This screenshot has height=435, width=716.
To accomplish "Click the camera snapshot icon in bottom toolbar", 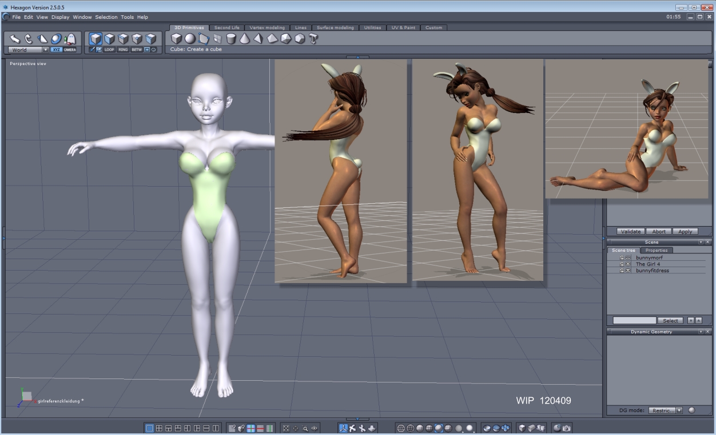I will (566, 428).
